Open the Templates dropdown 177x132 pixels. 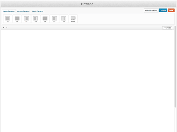point(167,28)
